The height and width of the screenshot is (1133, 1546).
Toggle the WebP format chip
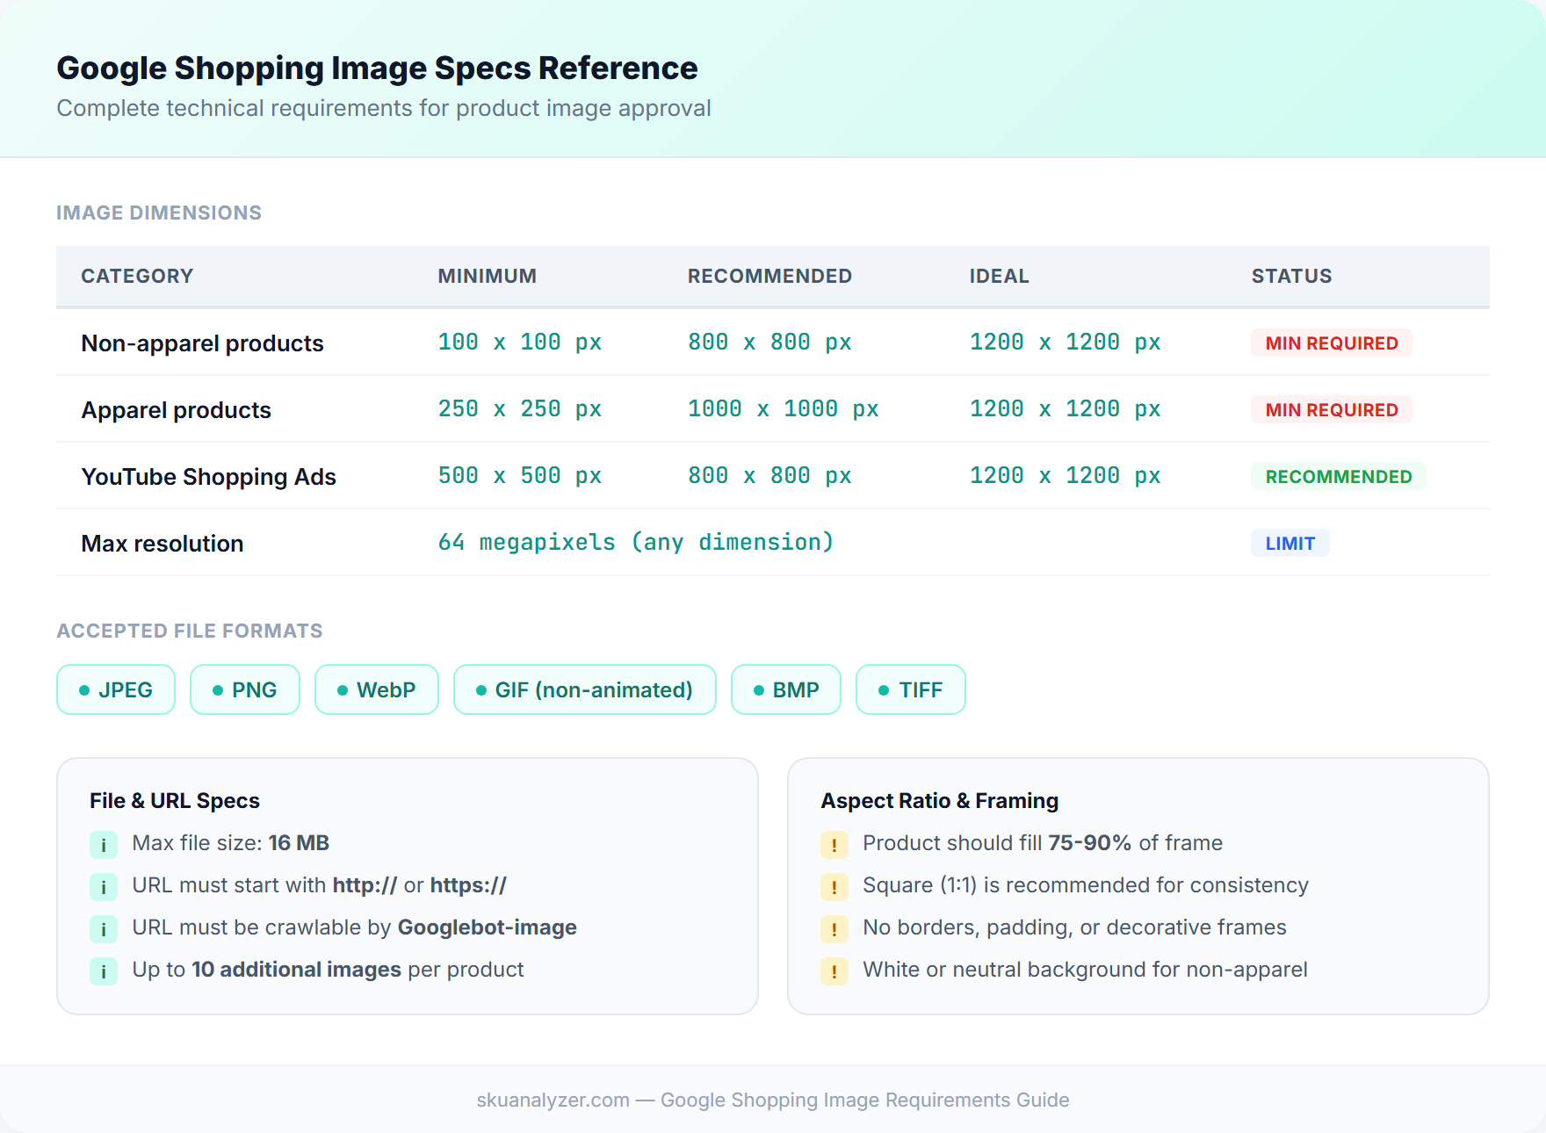tap(376, 690)
